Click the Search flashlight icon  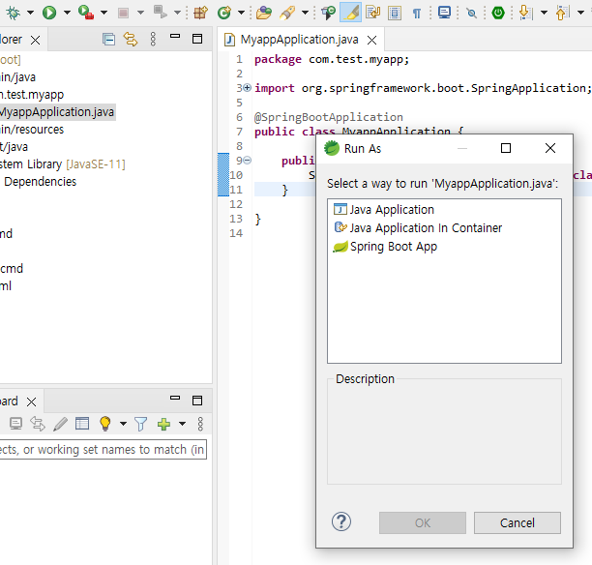[287, 13]
